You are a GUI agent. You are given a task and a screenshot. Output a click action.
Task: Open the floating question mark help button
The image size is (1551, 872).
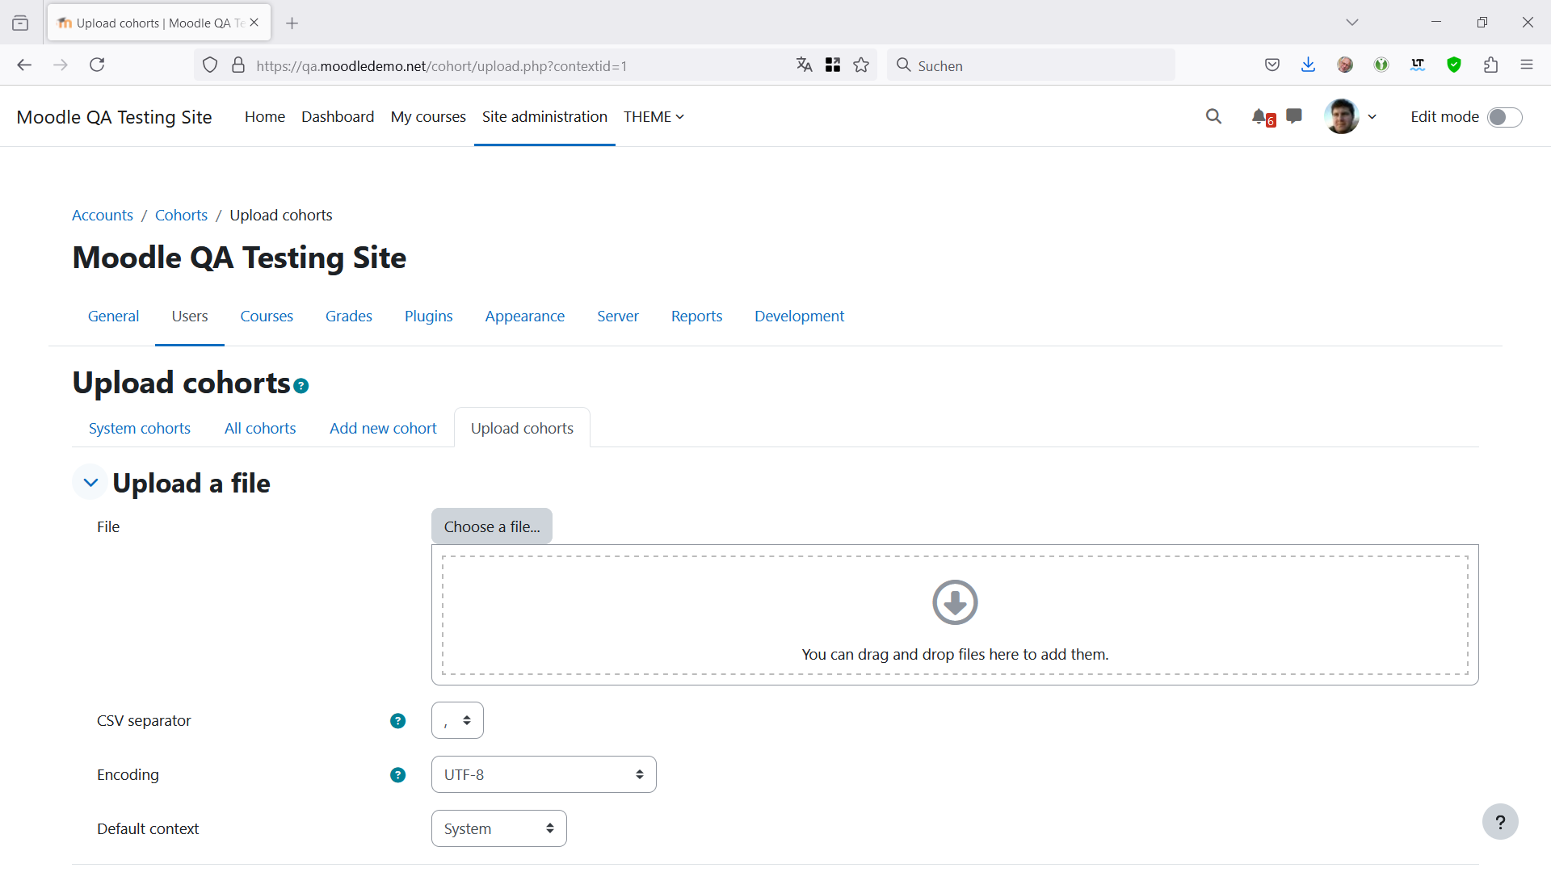1500,822
